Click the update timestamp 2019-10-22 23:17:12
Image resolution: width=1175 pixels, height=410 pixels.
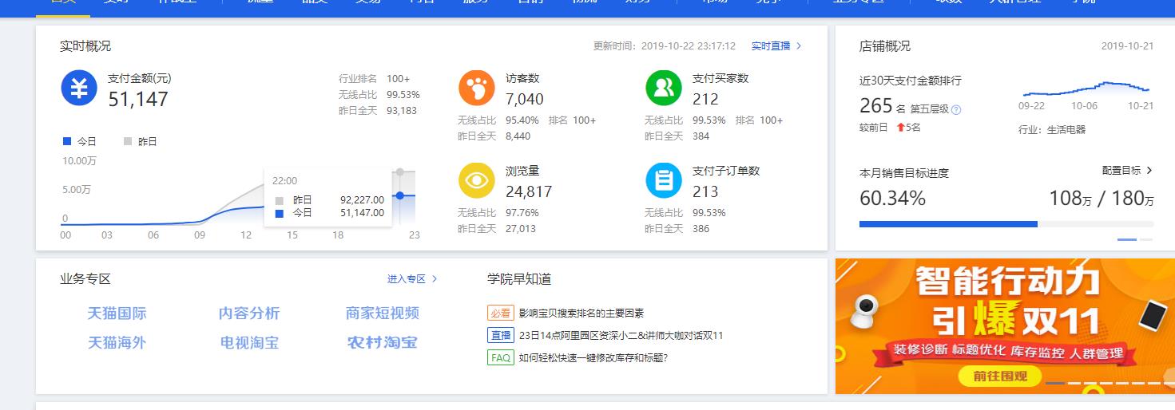coord(689,46)
